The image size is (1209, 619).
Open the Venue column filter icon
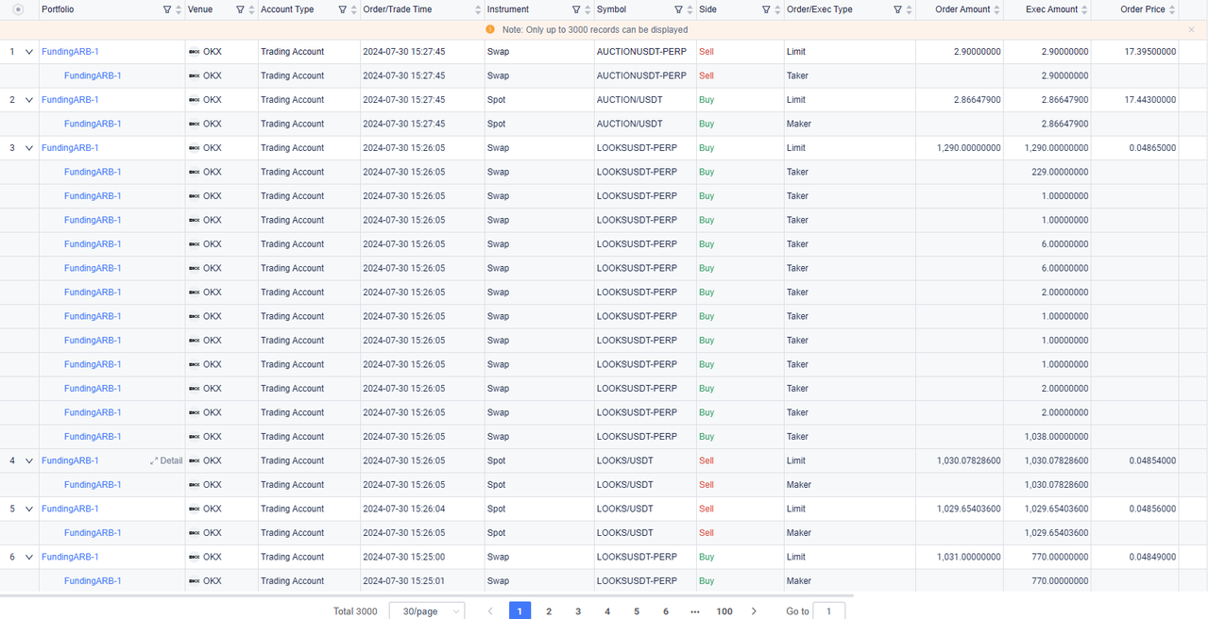pyautogui.click(x=240, y=9)
